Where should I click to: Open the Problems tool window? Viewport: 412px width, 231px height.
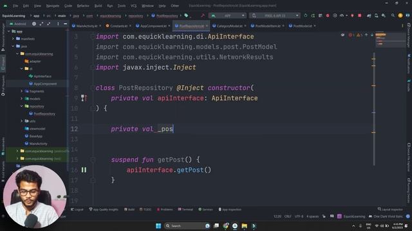pyautogui.click(x=165, y=210)
